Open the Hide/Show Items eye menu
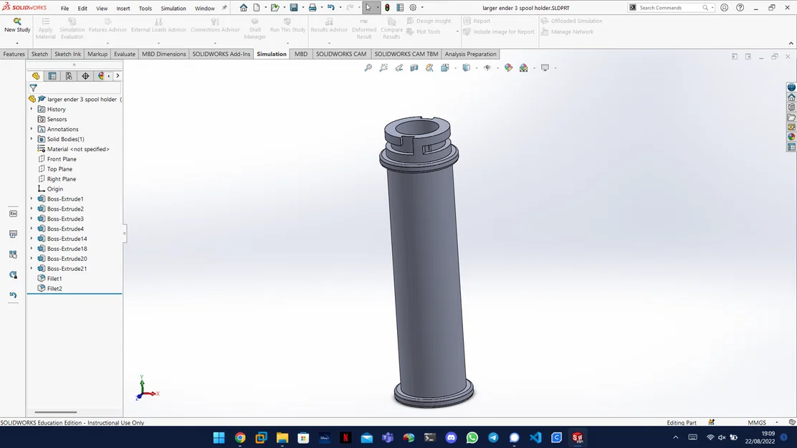Viewport: 797px width, 448px height. [x=487, y=67]
